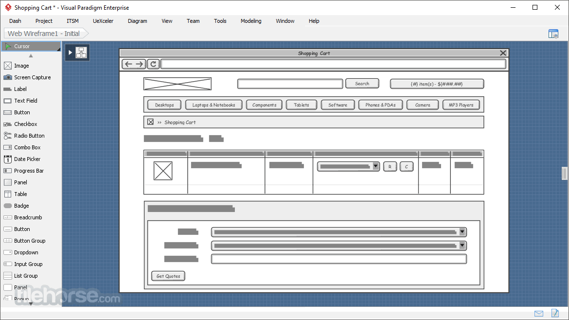Select the Progress Bar palette tool
Viewport: 569px width, 320px height.
(29, 171)
